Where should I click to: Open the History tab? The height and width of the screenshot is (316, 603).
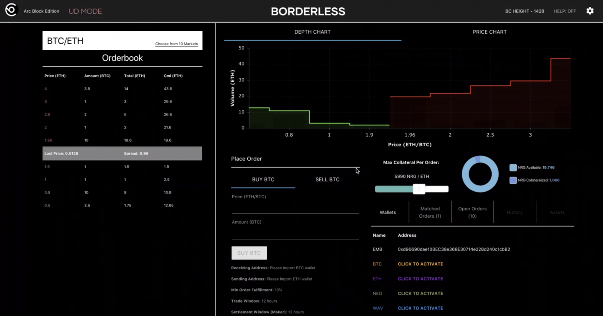515,213
